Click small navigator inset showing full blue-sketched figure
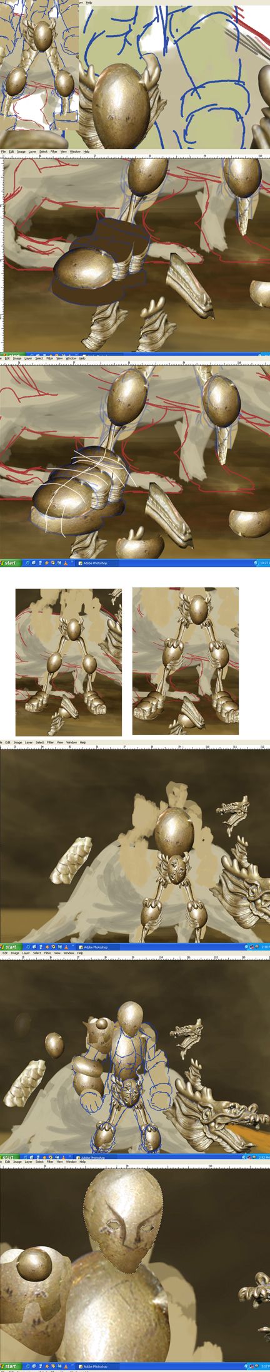 [x=39, y=66]
